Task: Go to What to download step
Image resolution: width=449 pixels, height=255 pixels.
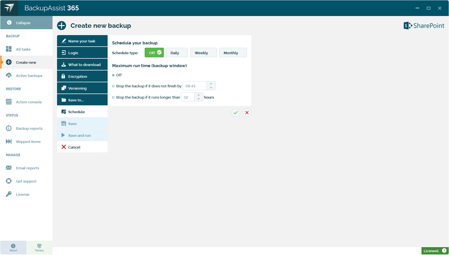Action: pos(82,64)
